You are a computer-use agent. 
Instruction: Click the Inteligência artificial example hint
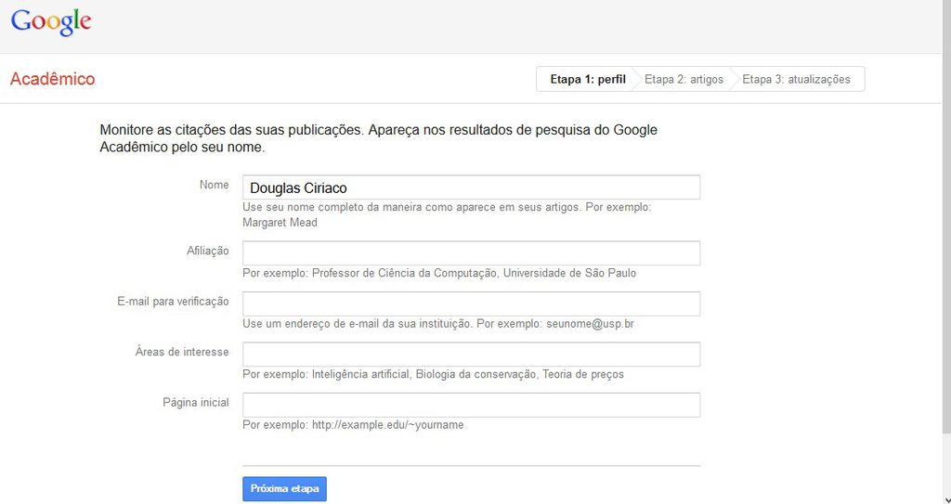pos(433,374)
